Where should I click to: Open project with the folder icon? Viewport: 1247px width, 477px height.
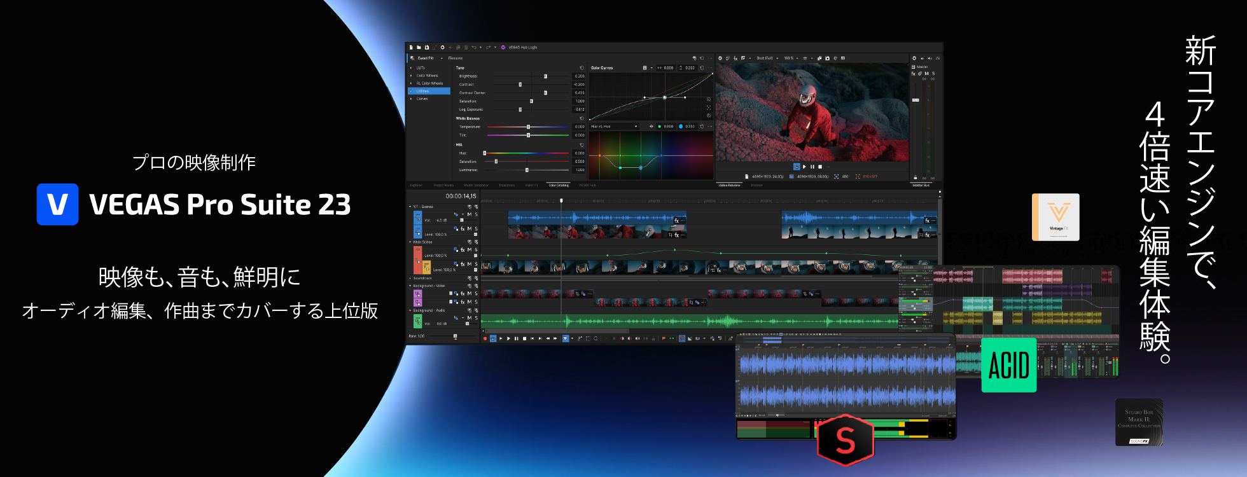coord(419,47)
